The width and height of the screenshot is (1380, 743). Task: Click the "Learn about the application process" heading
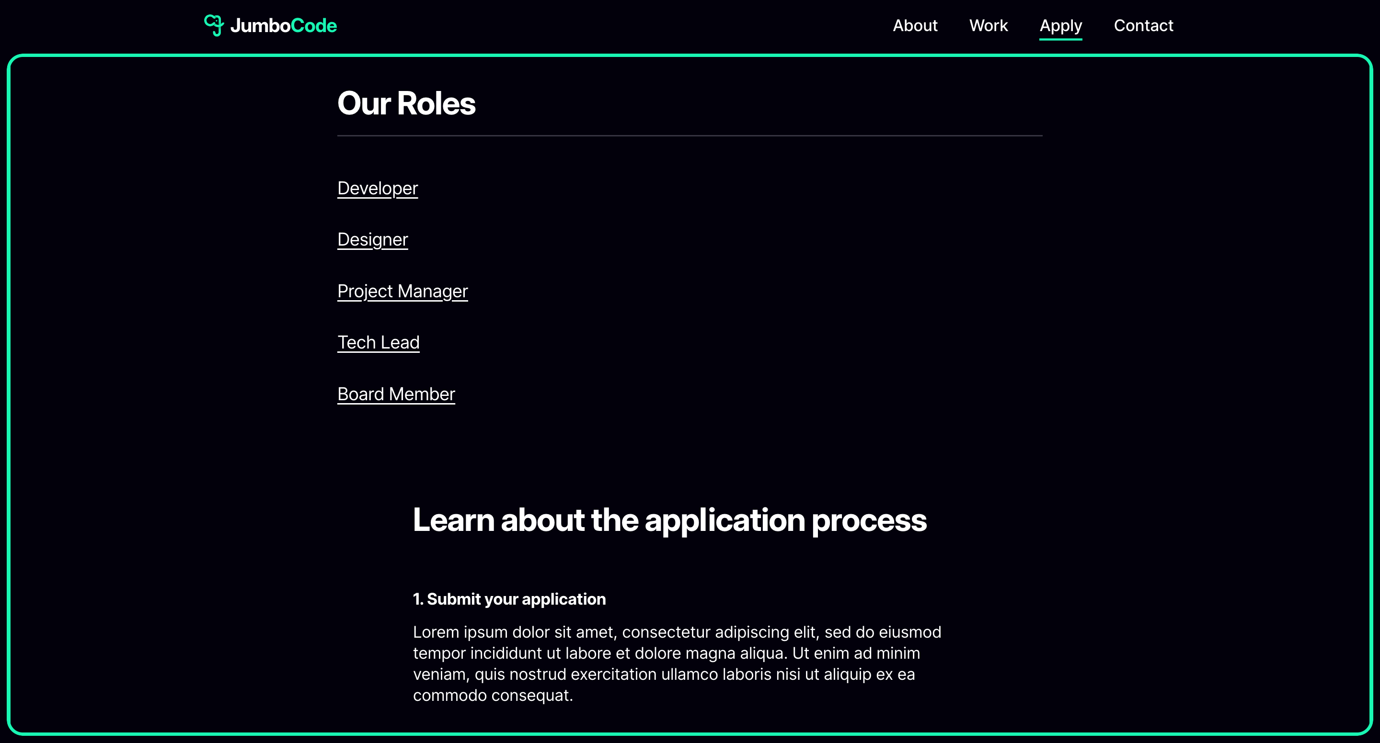[x=670, y=520]
